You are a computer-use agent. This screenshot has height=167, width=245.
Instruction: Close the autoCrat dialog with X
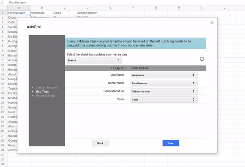coord(212,23)
